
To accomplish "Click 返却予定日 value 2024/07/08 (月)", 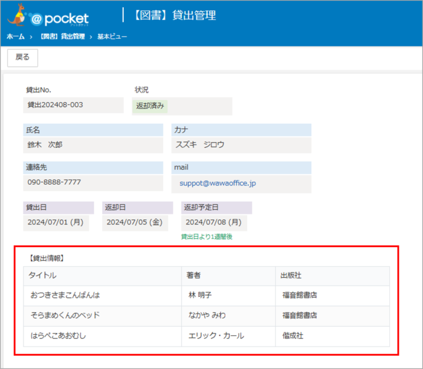I will pos(214,222).
